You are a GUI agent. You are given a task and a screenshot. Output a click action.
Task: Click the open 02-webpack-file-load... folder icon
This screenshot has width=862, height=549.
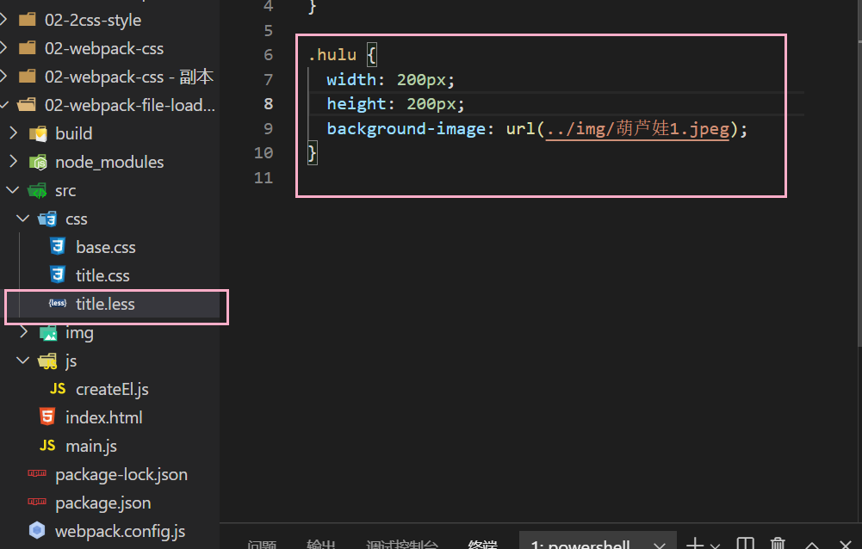27,104
